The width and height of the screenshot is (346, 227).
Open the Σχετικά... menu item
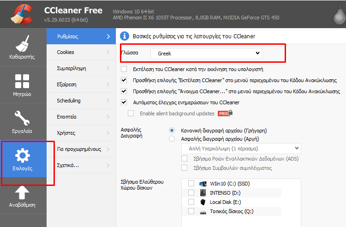81,165
